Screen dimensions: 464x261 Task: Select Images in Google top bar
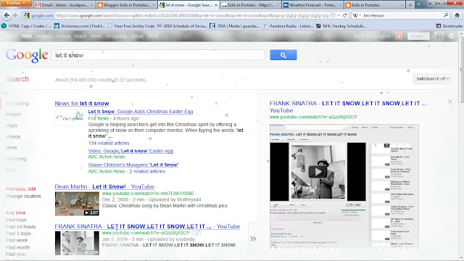pyautogui.click(x=43, y=36)
